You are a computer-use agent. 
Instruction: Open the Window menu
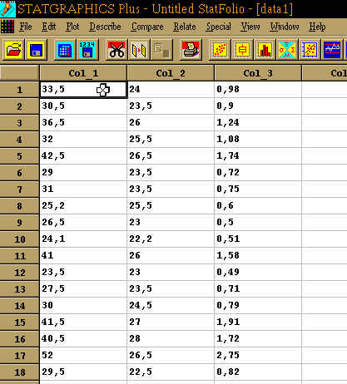click(x=285, y=27)
